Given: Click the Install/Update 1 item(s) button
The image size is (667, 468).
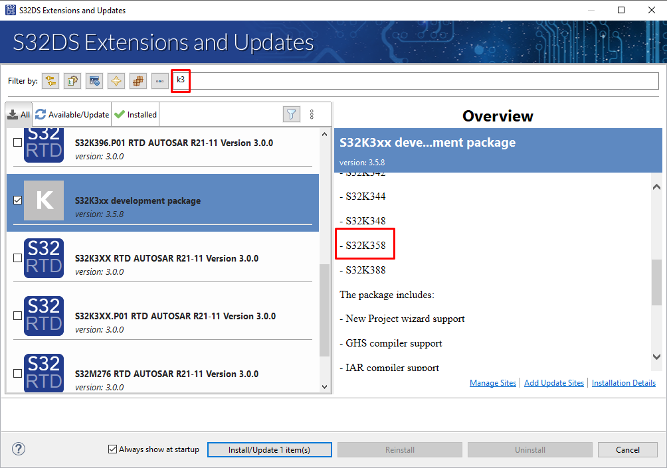Looking at the screenshot, I should point(269,450).
